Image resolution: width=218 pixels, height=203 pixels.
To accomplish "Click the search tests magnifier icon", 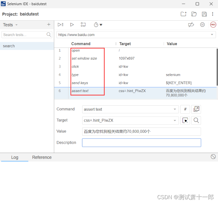I will coord(49,35).
